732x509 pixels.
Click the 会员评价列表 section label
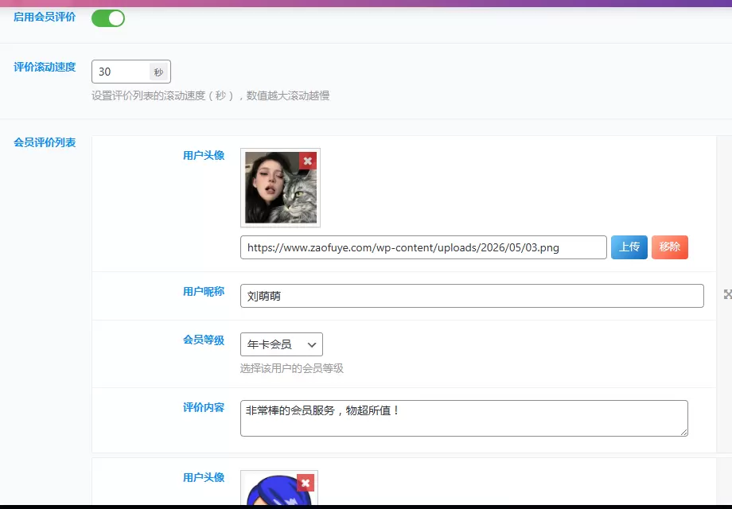45,142
